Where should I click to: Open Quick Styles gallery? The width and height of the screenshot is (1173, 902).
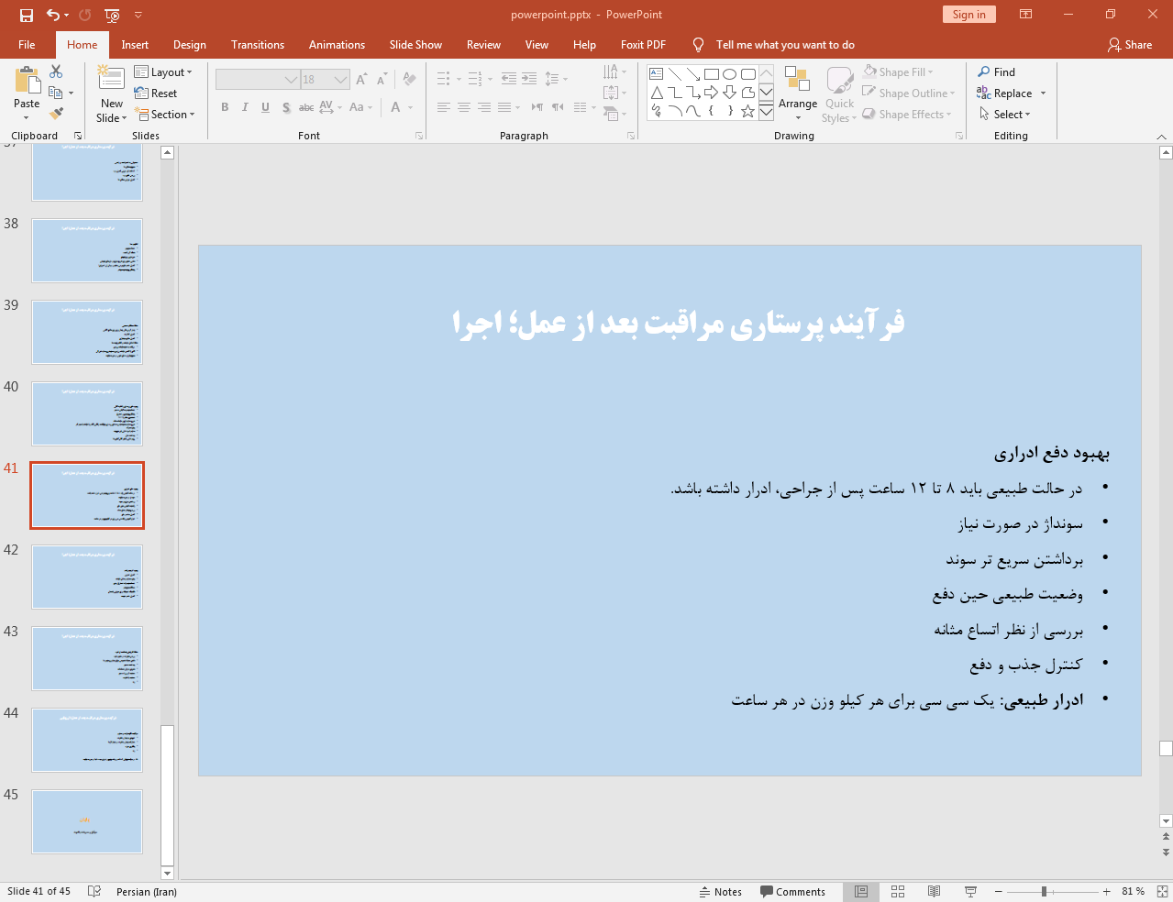coord(839,93)
